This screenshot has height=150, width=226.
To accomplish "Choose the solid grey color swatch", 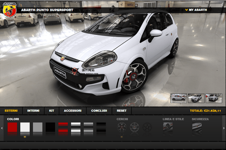I will (x=38, y=127).
